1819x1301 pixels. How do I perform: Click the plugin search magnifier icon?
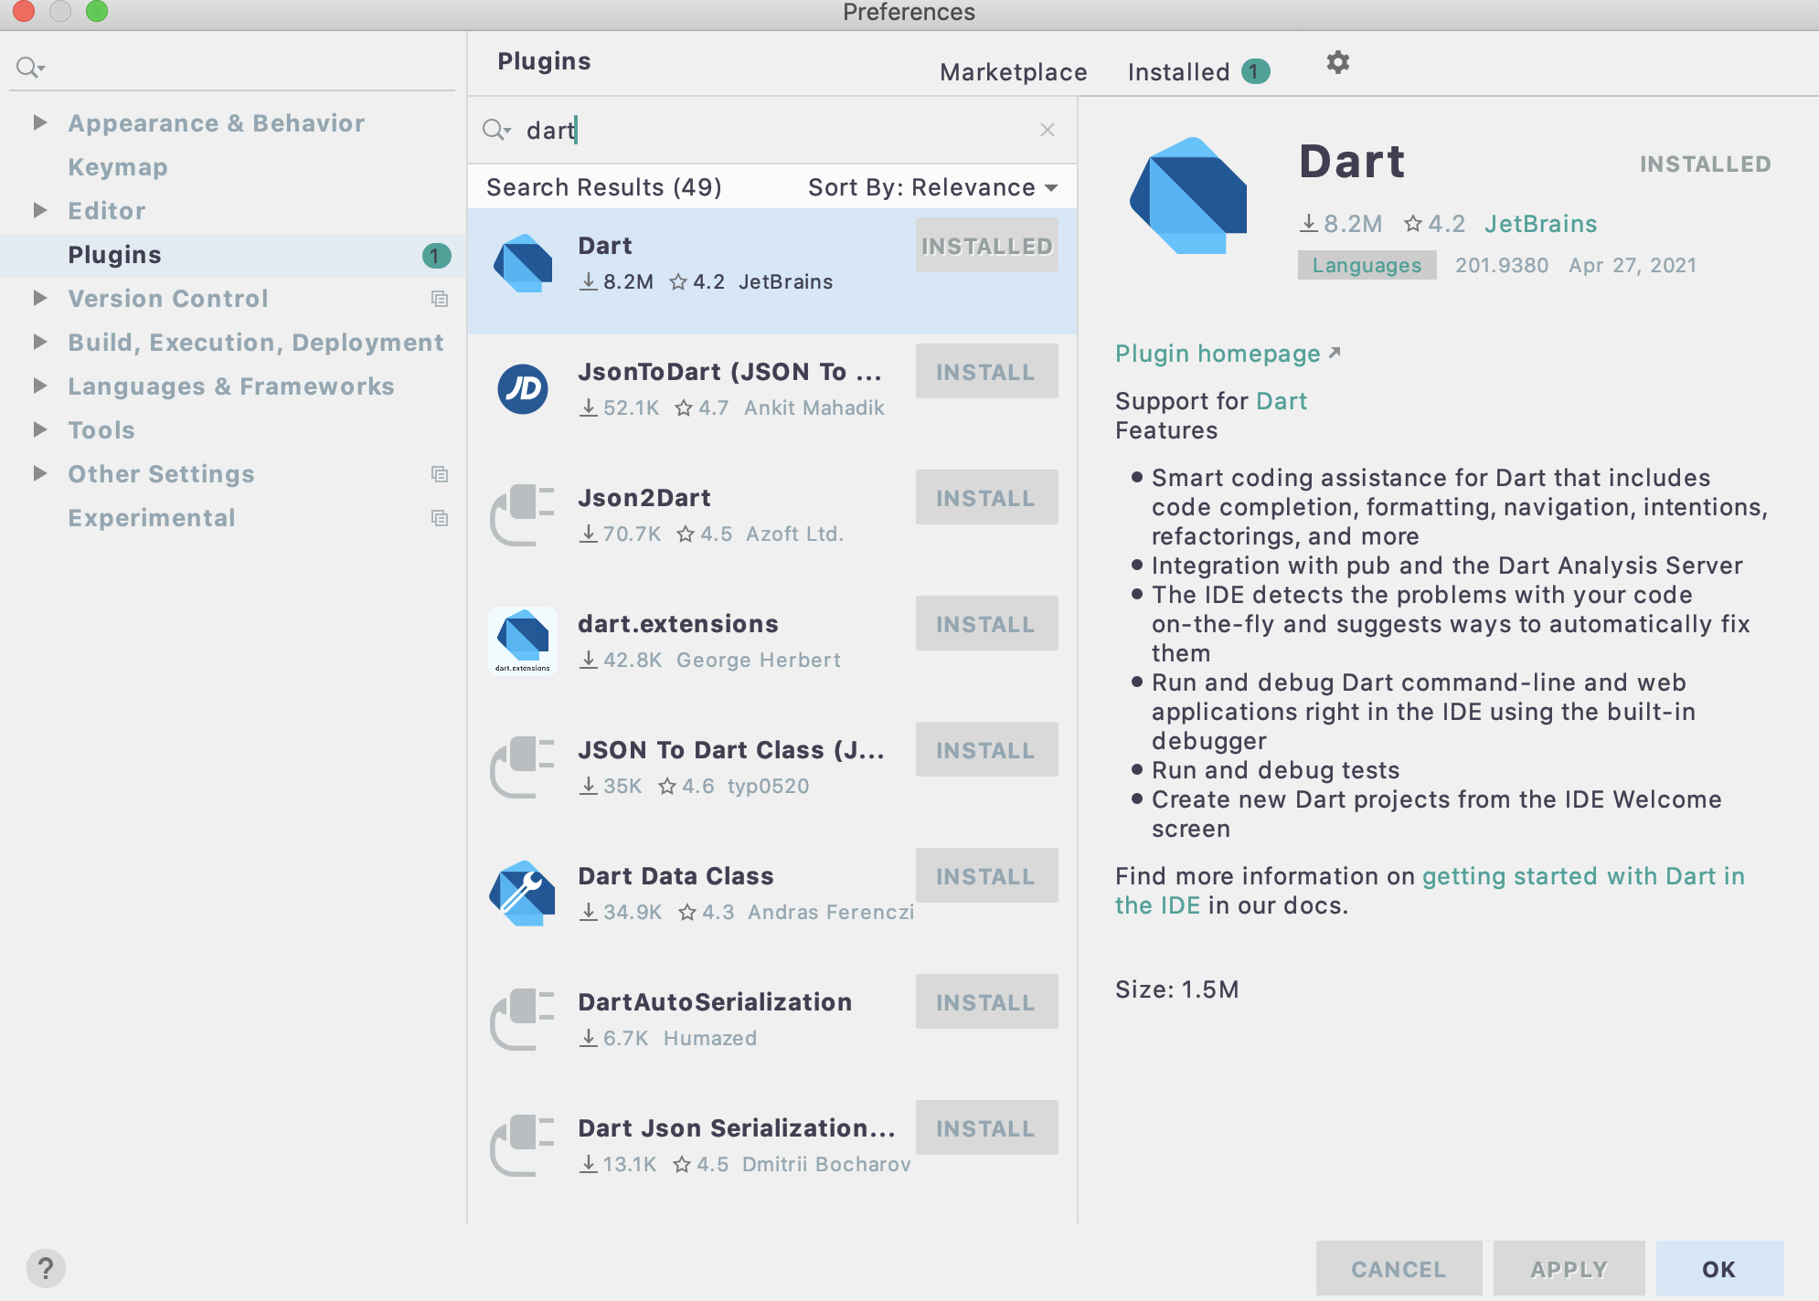click(x=495, y=130)
